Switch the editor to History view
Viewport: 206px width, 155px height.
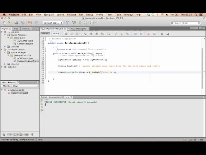pos(56,34)
